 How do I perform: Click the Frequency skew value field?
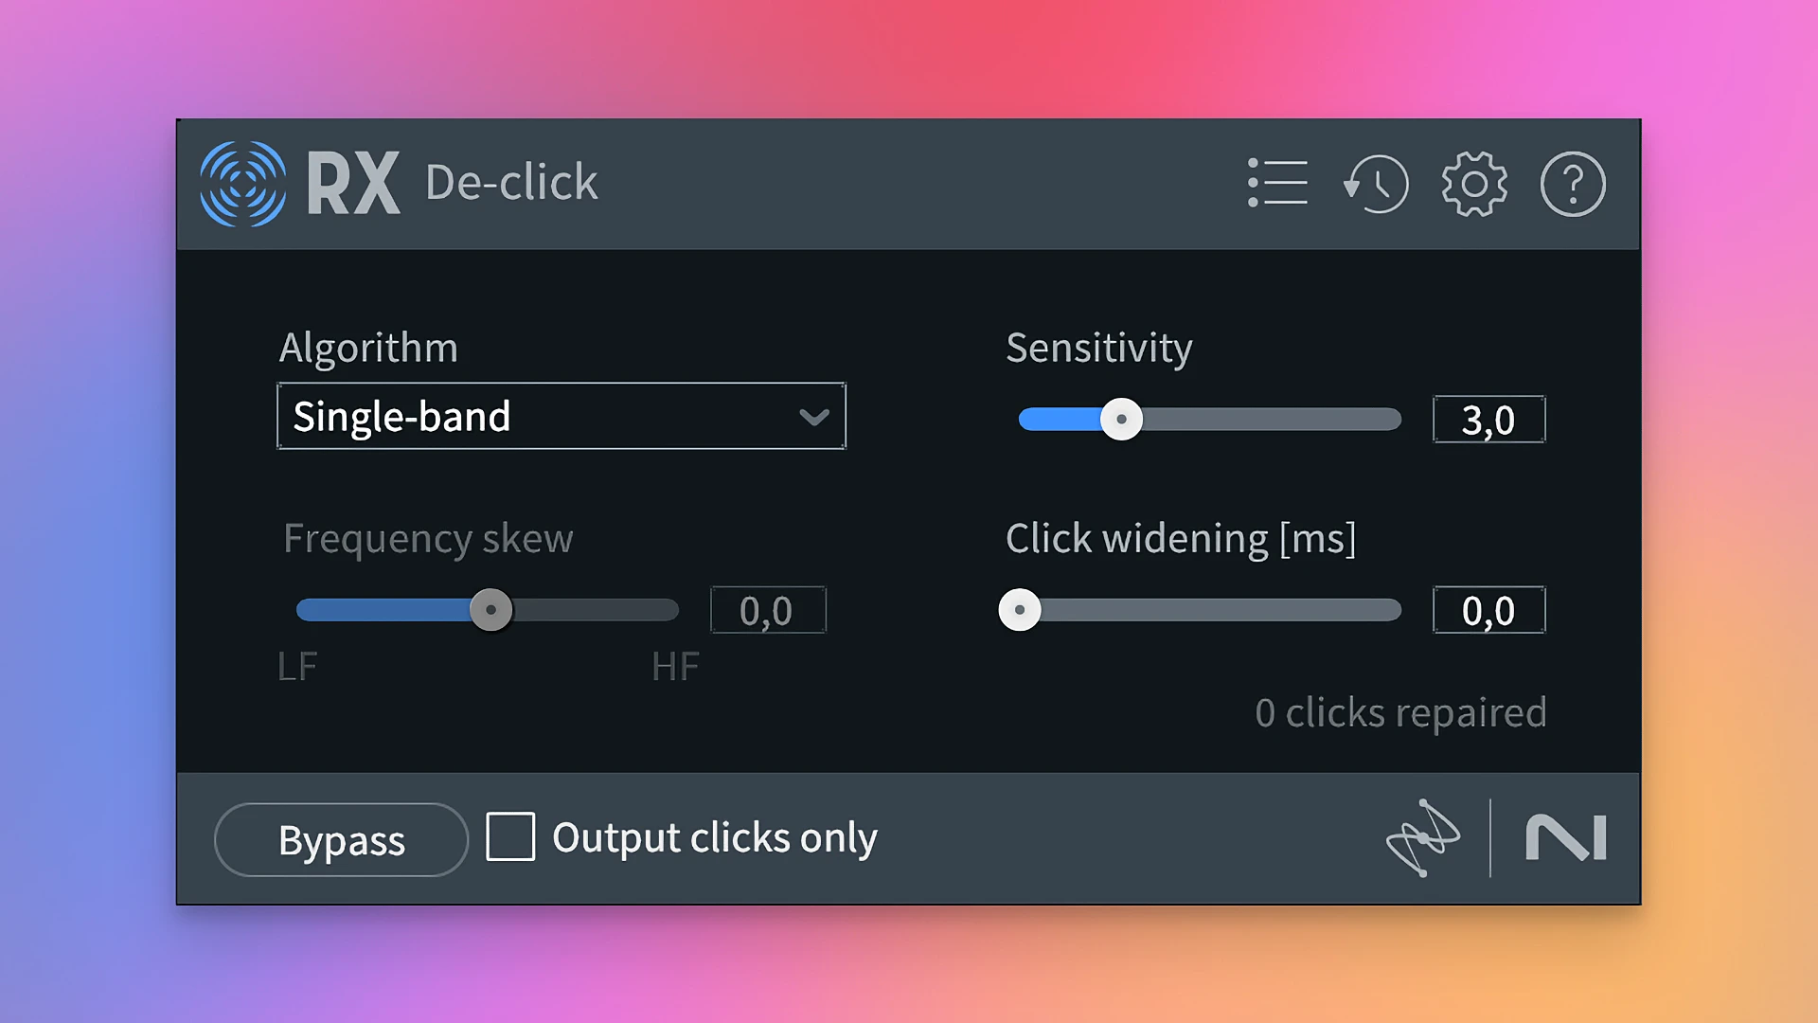coord(768,610)
